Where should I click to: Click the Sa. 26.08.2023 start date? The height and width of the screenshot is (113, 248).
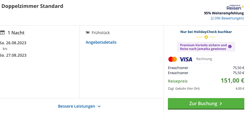pos(13,43)
